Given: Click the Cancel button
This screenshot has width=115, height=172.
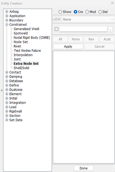Looking at the screenshot, I should 99,46.
